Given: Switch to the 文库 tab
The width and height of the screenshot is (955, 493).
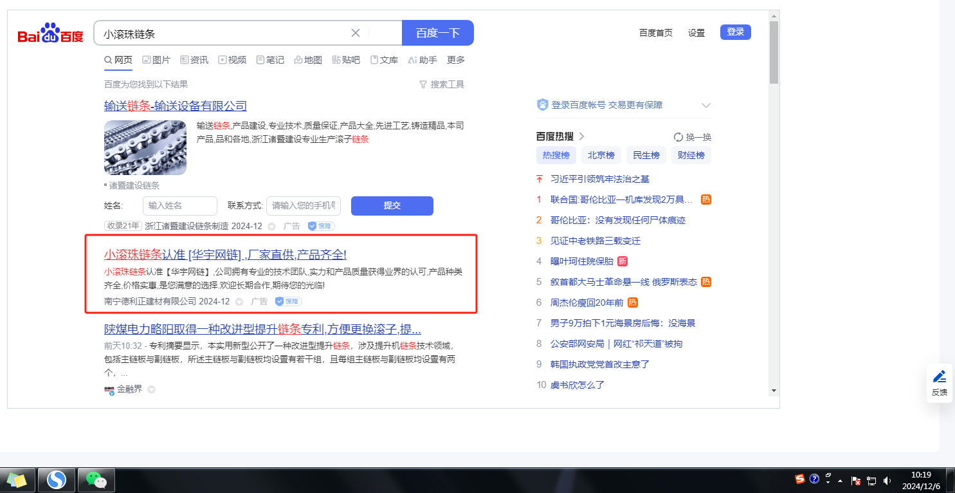Looking at the screenshot, I should [x=384, y=60].
